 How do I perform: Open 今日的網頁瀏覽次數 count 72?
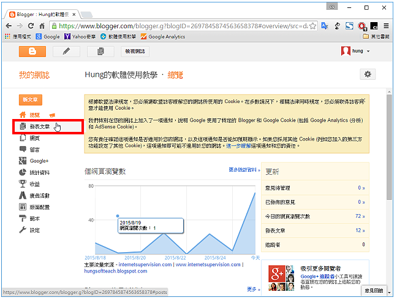coord(360,217)
